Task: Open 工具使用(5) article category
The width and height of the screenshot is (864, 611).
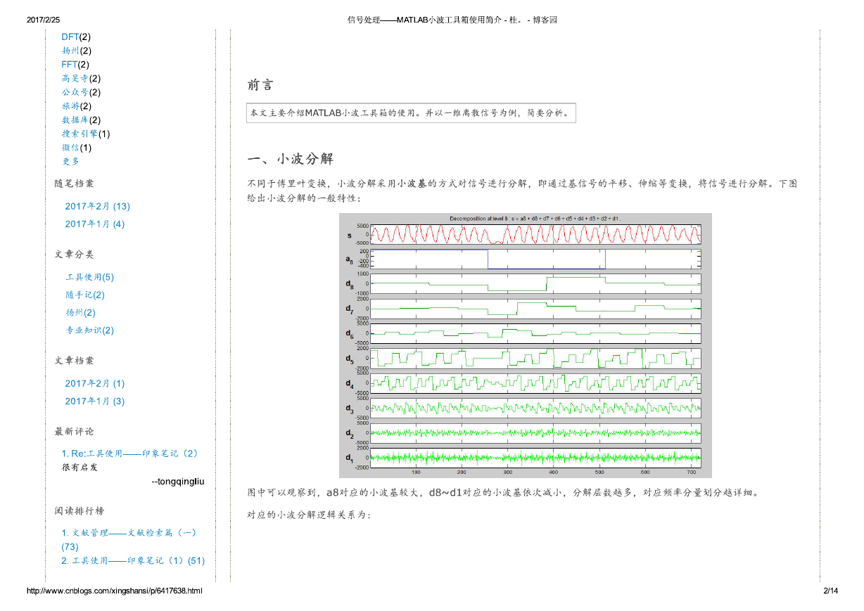Action: click(x=89, y=277)
